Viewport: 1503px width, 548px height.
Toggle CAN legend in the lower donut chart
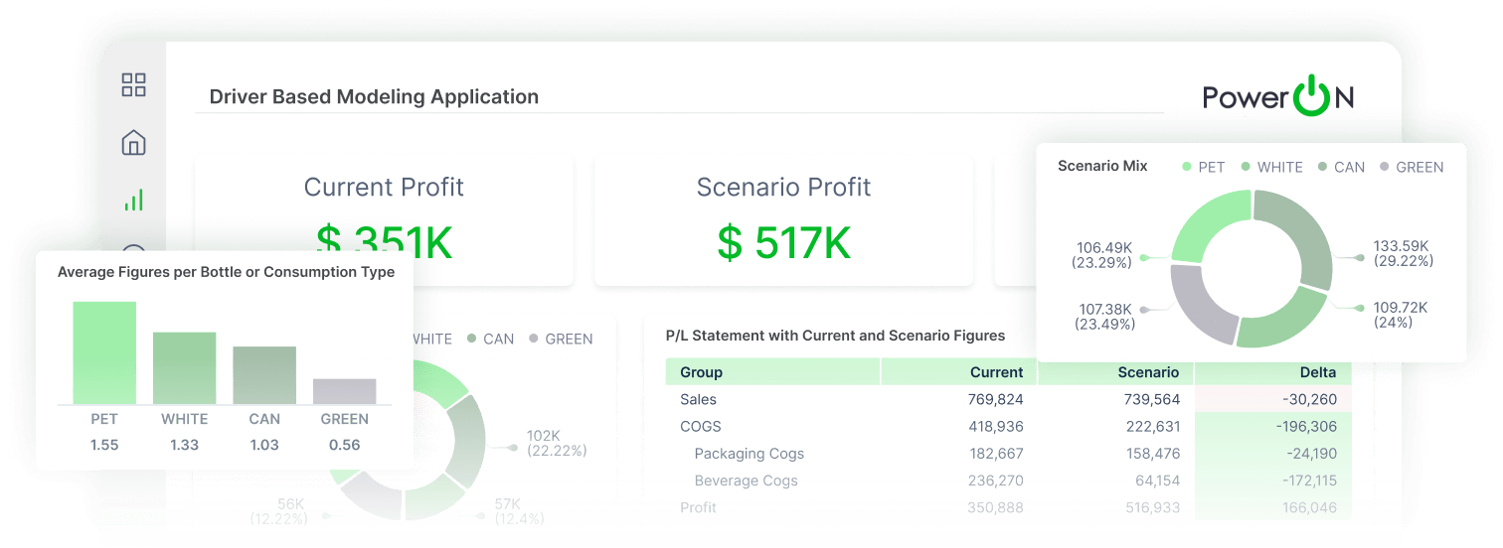point(490,339)
